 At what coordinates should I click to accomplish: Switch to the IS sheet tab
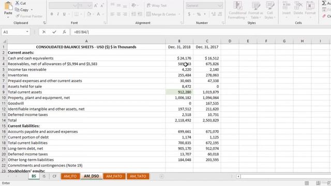coord(44,176)
